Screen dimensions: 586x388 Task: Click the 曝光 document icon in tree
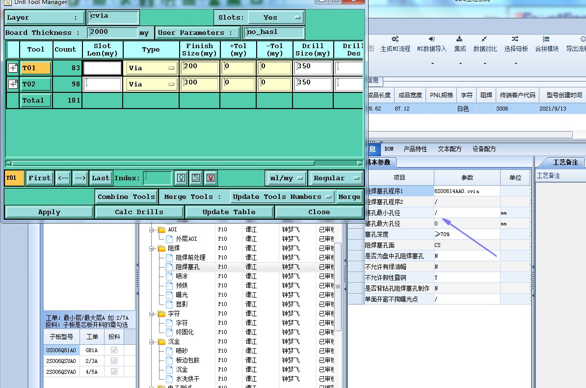coord(169,295)
